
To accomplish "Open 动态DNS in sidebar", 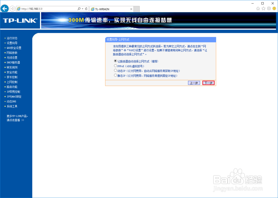I will (11, 102).
